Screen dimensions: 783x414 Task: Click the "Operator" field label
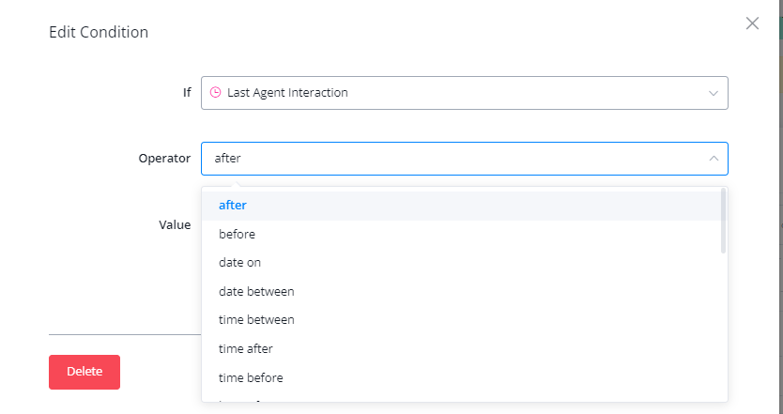(164, 159)
